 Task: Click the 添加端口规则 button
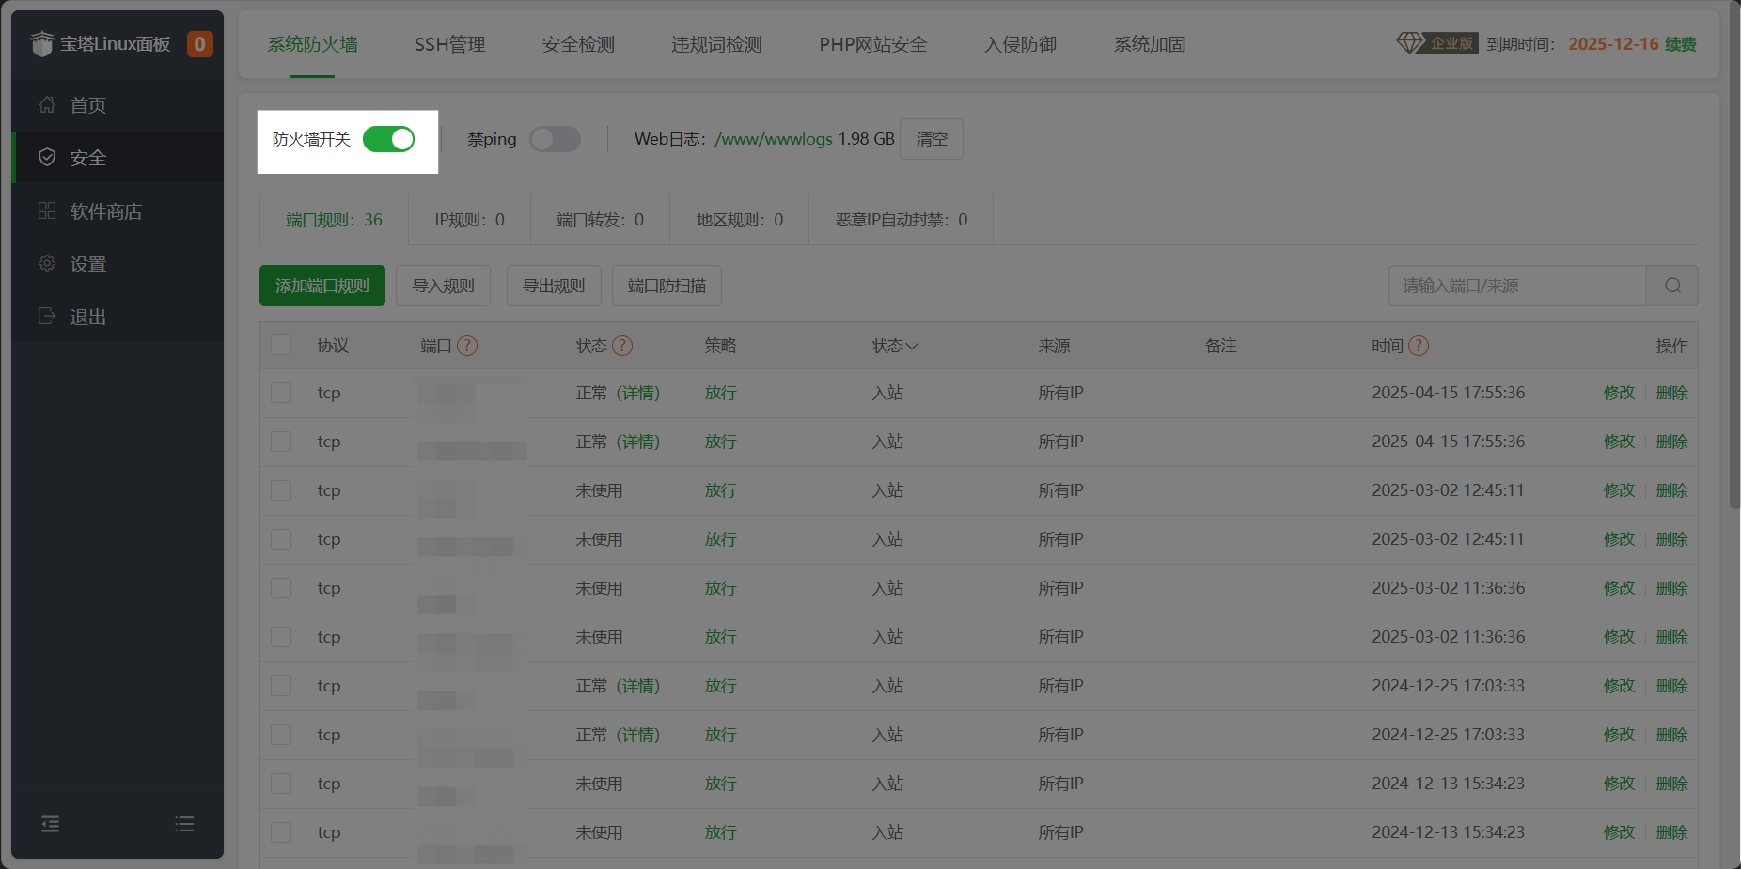tap(322, 286)
